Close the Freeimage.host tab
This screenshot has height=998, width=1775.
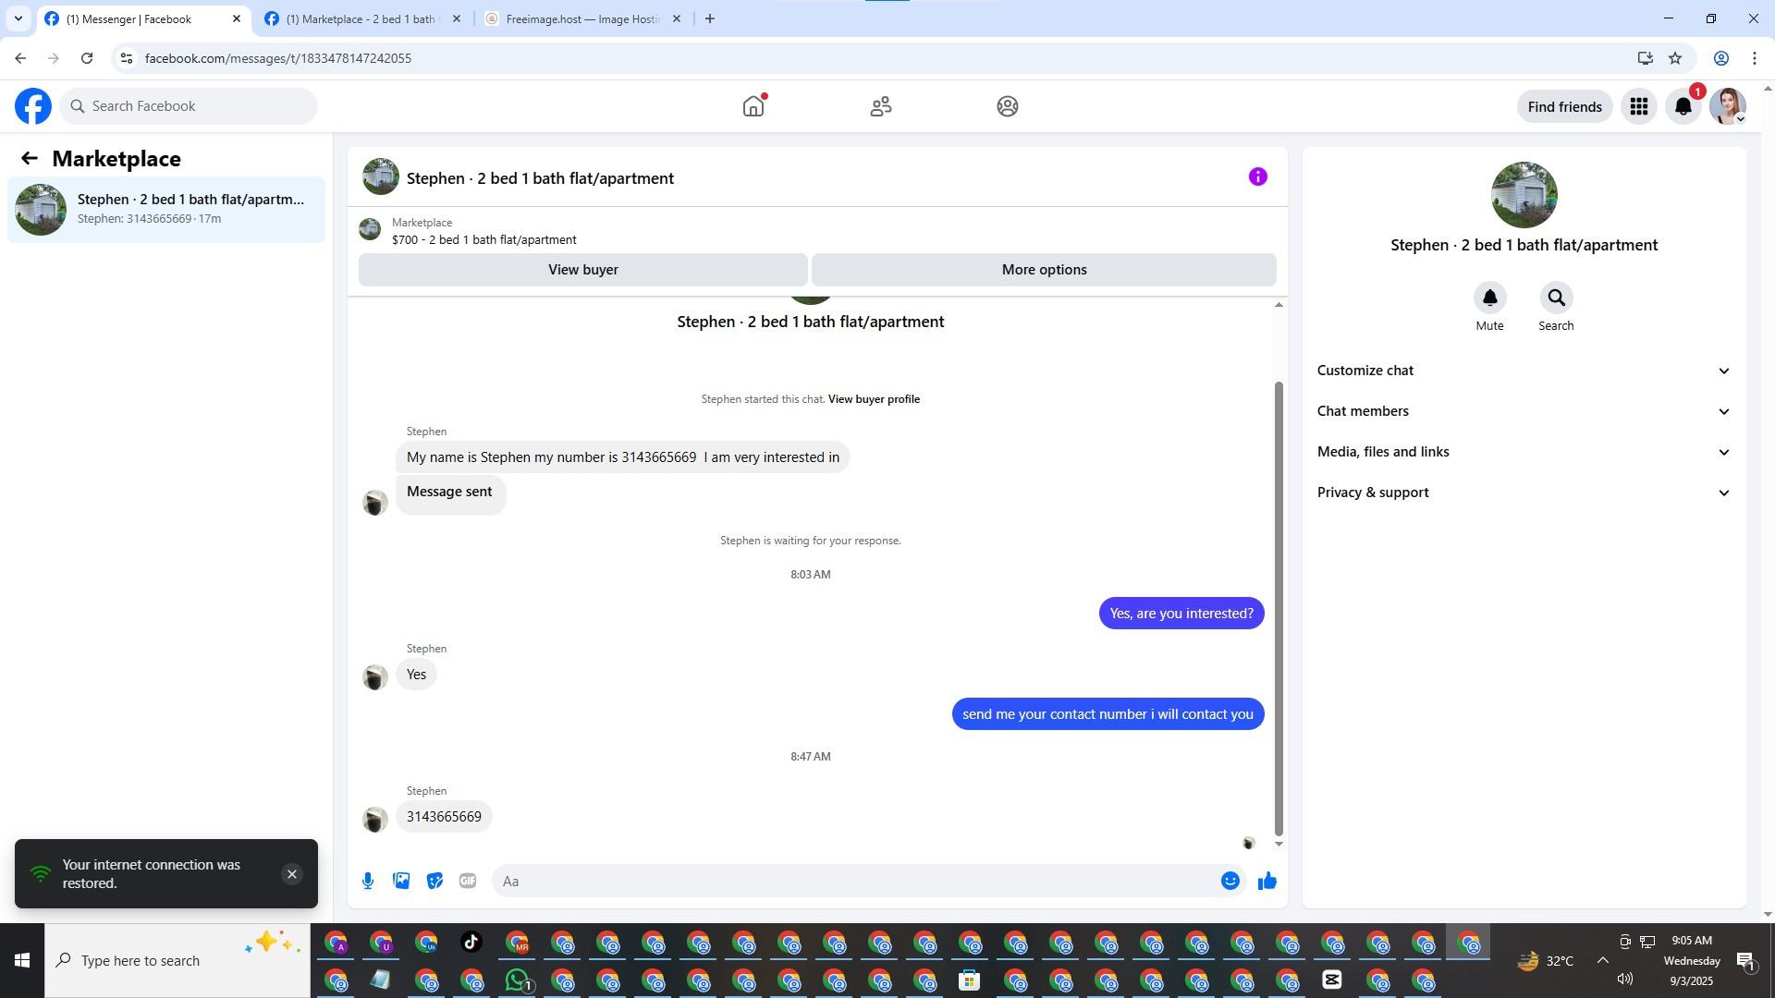pyautogui.click(x=677, y=18)
